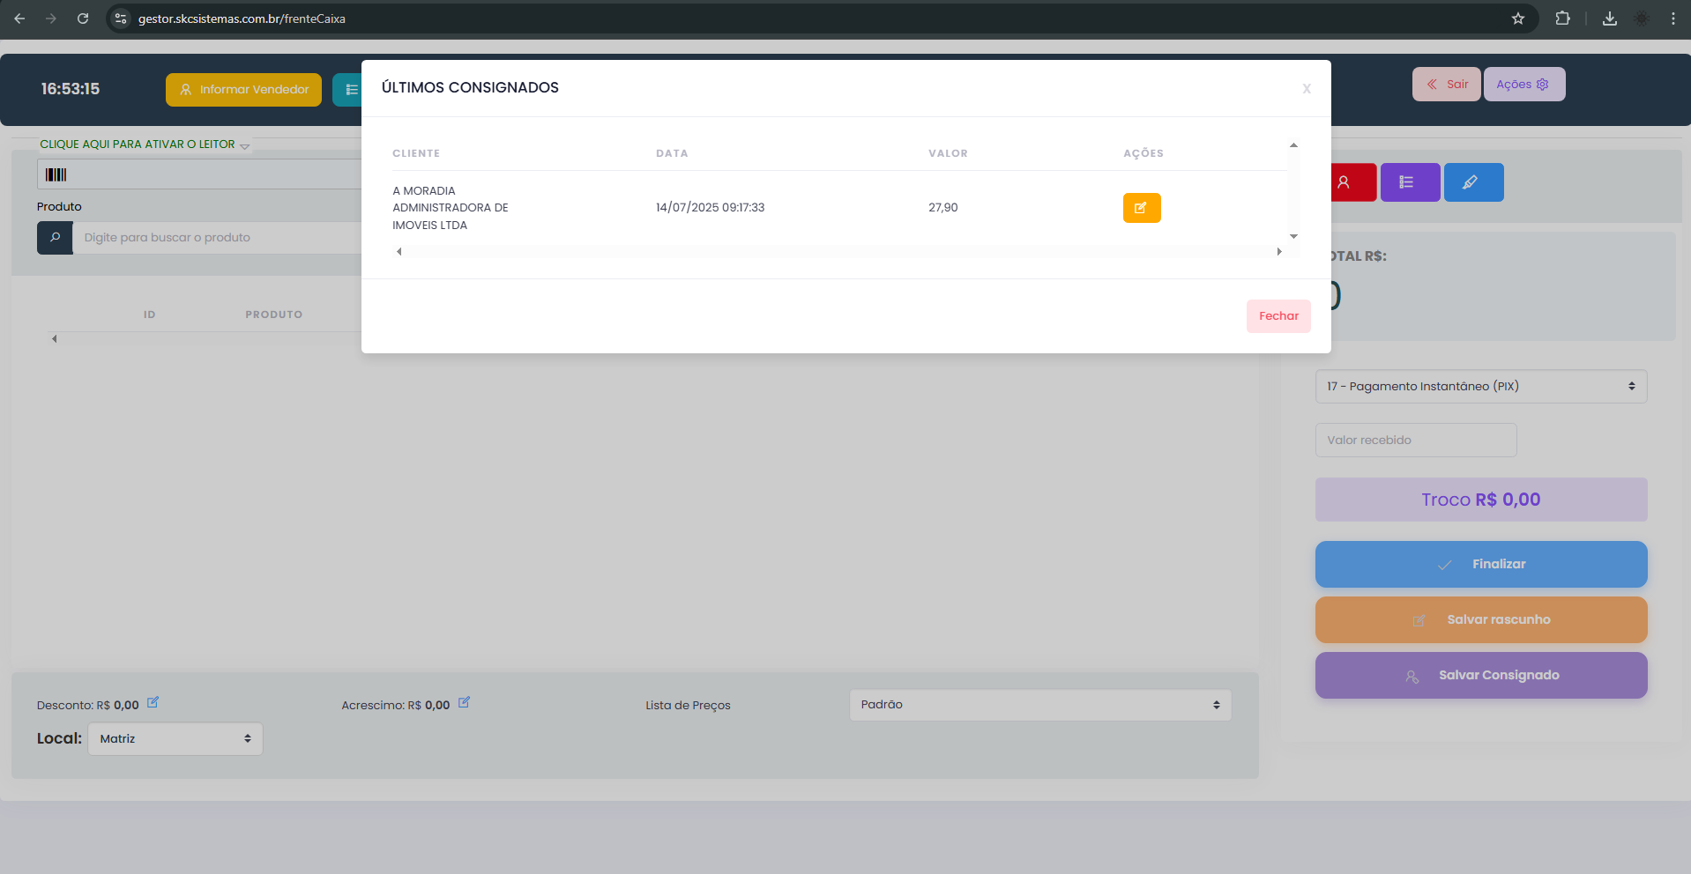The width and height of the screenshot is (1691, 874).
Task: Click the purple list icon button
Action: pyautogui.click(x=1409, y=182)
